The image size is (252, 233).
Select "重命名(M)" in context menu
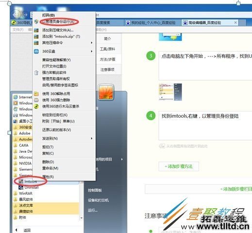(x=50, y=168)
